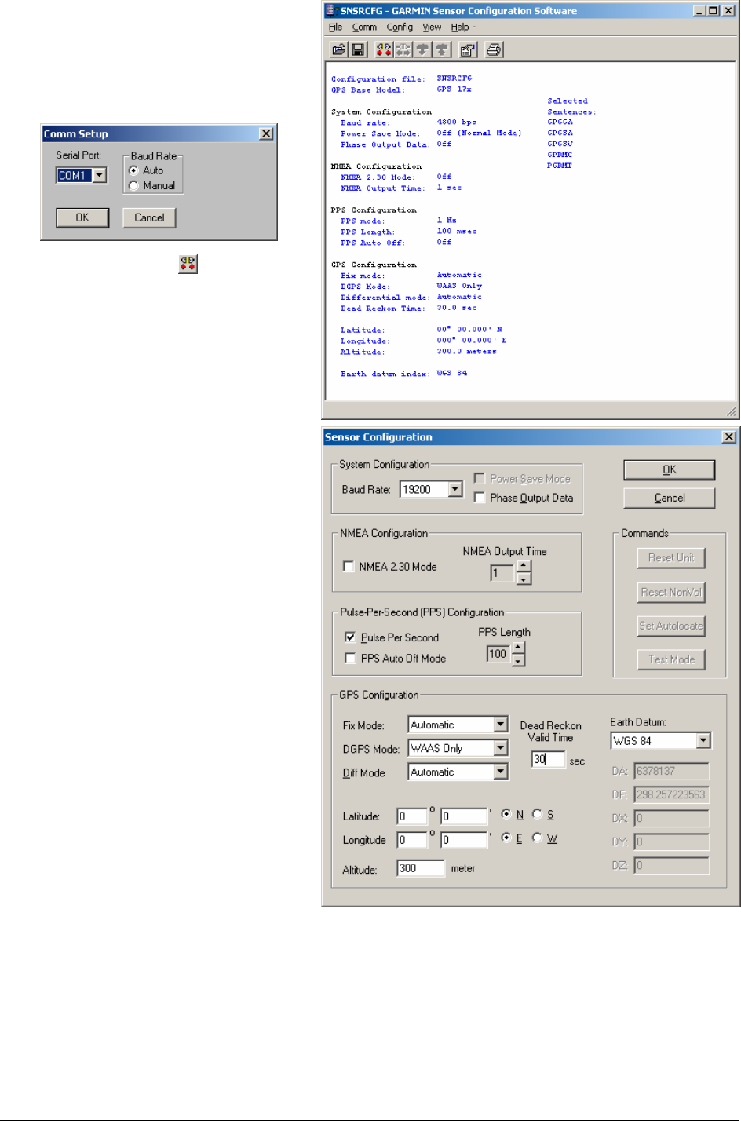Click OK in Sensor Configuration dialog

point(669,469)
